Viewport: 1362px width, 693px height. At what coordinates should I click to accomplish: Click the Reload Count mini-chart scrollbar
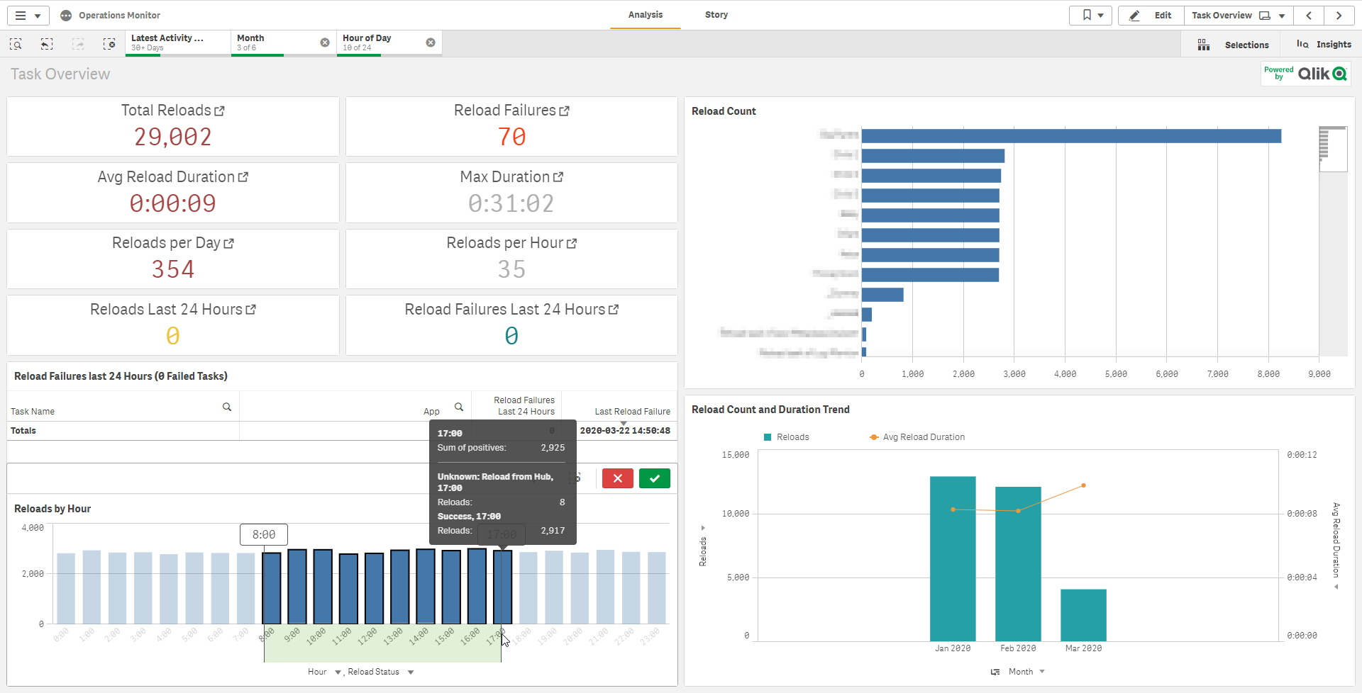(x=1332, y=149)
